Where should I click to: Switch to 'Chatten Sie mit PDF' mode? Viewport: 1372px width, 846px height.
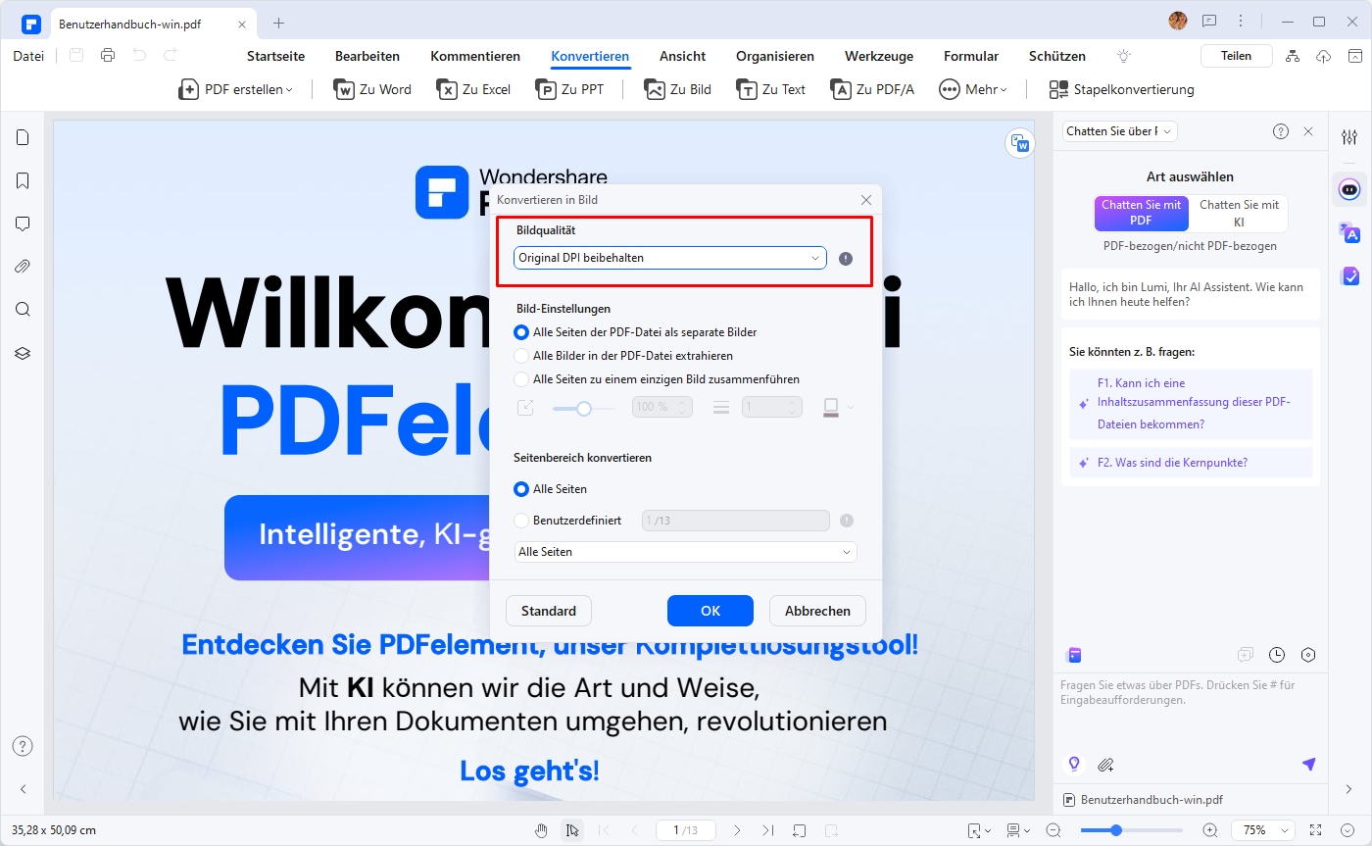[x=1141, y=213]
